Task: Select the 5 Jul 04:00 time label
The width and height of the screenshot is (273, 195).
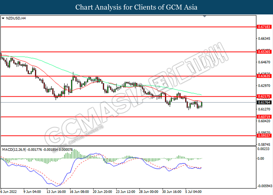Action: point(193,192)
